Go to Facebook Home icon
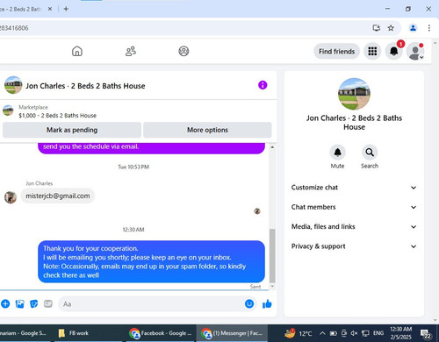Viewport: 439px width, 342px height. (77, 51)
